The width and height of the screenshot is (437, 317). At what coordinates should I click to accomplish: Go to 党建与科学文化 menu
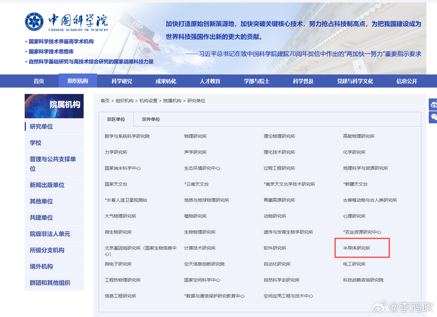[x=355, y=81]
